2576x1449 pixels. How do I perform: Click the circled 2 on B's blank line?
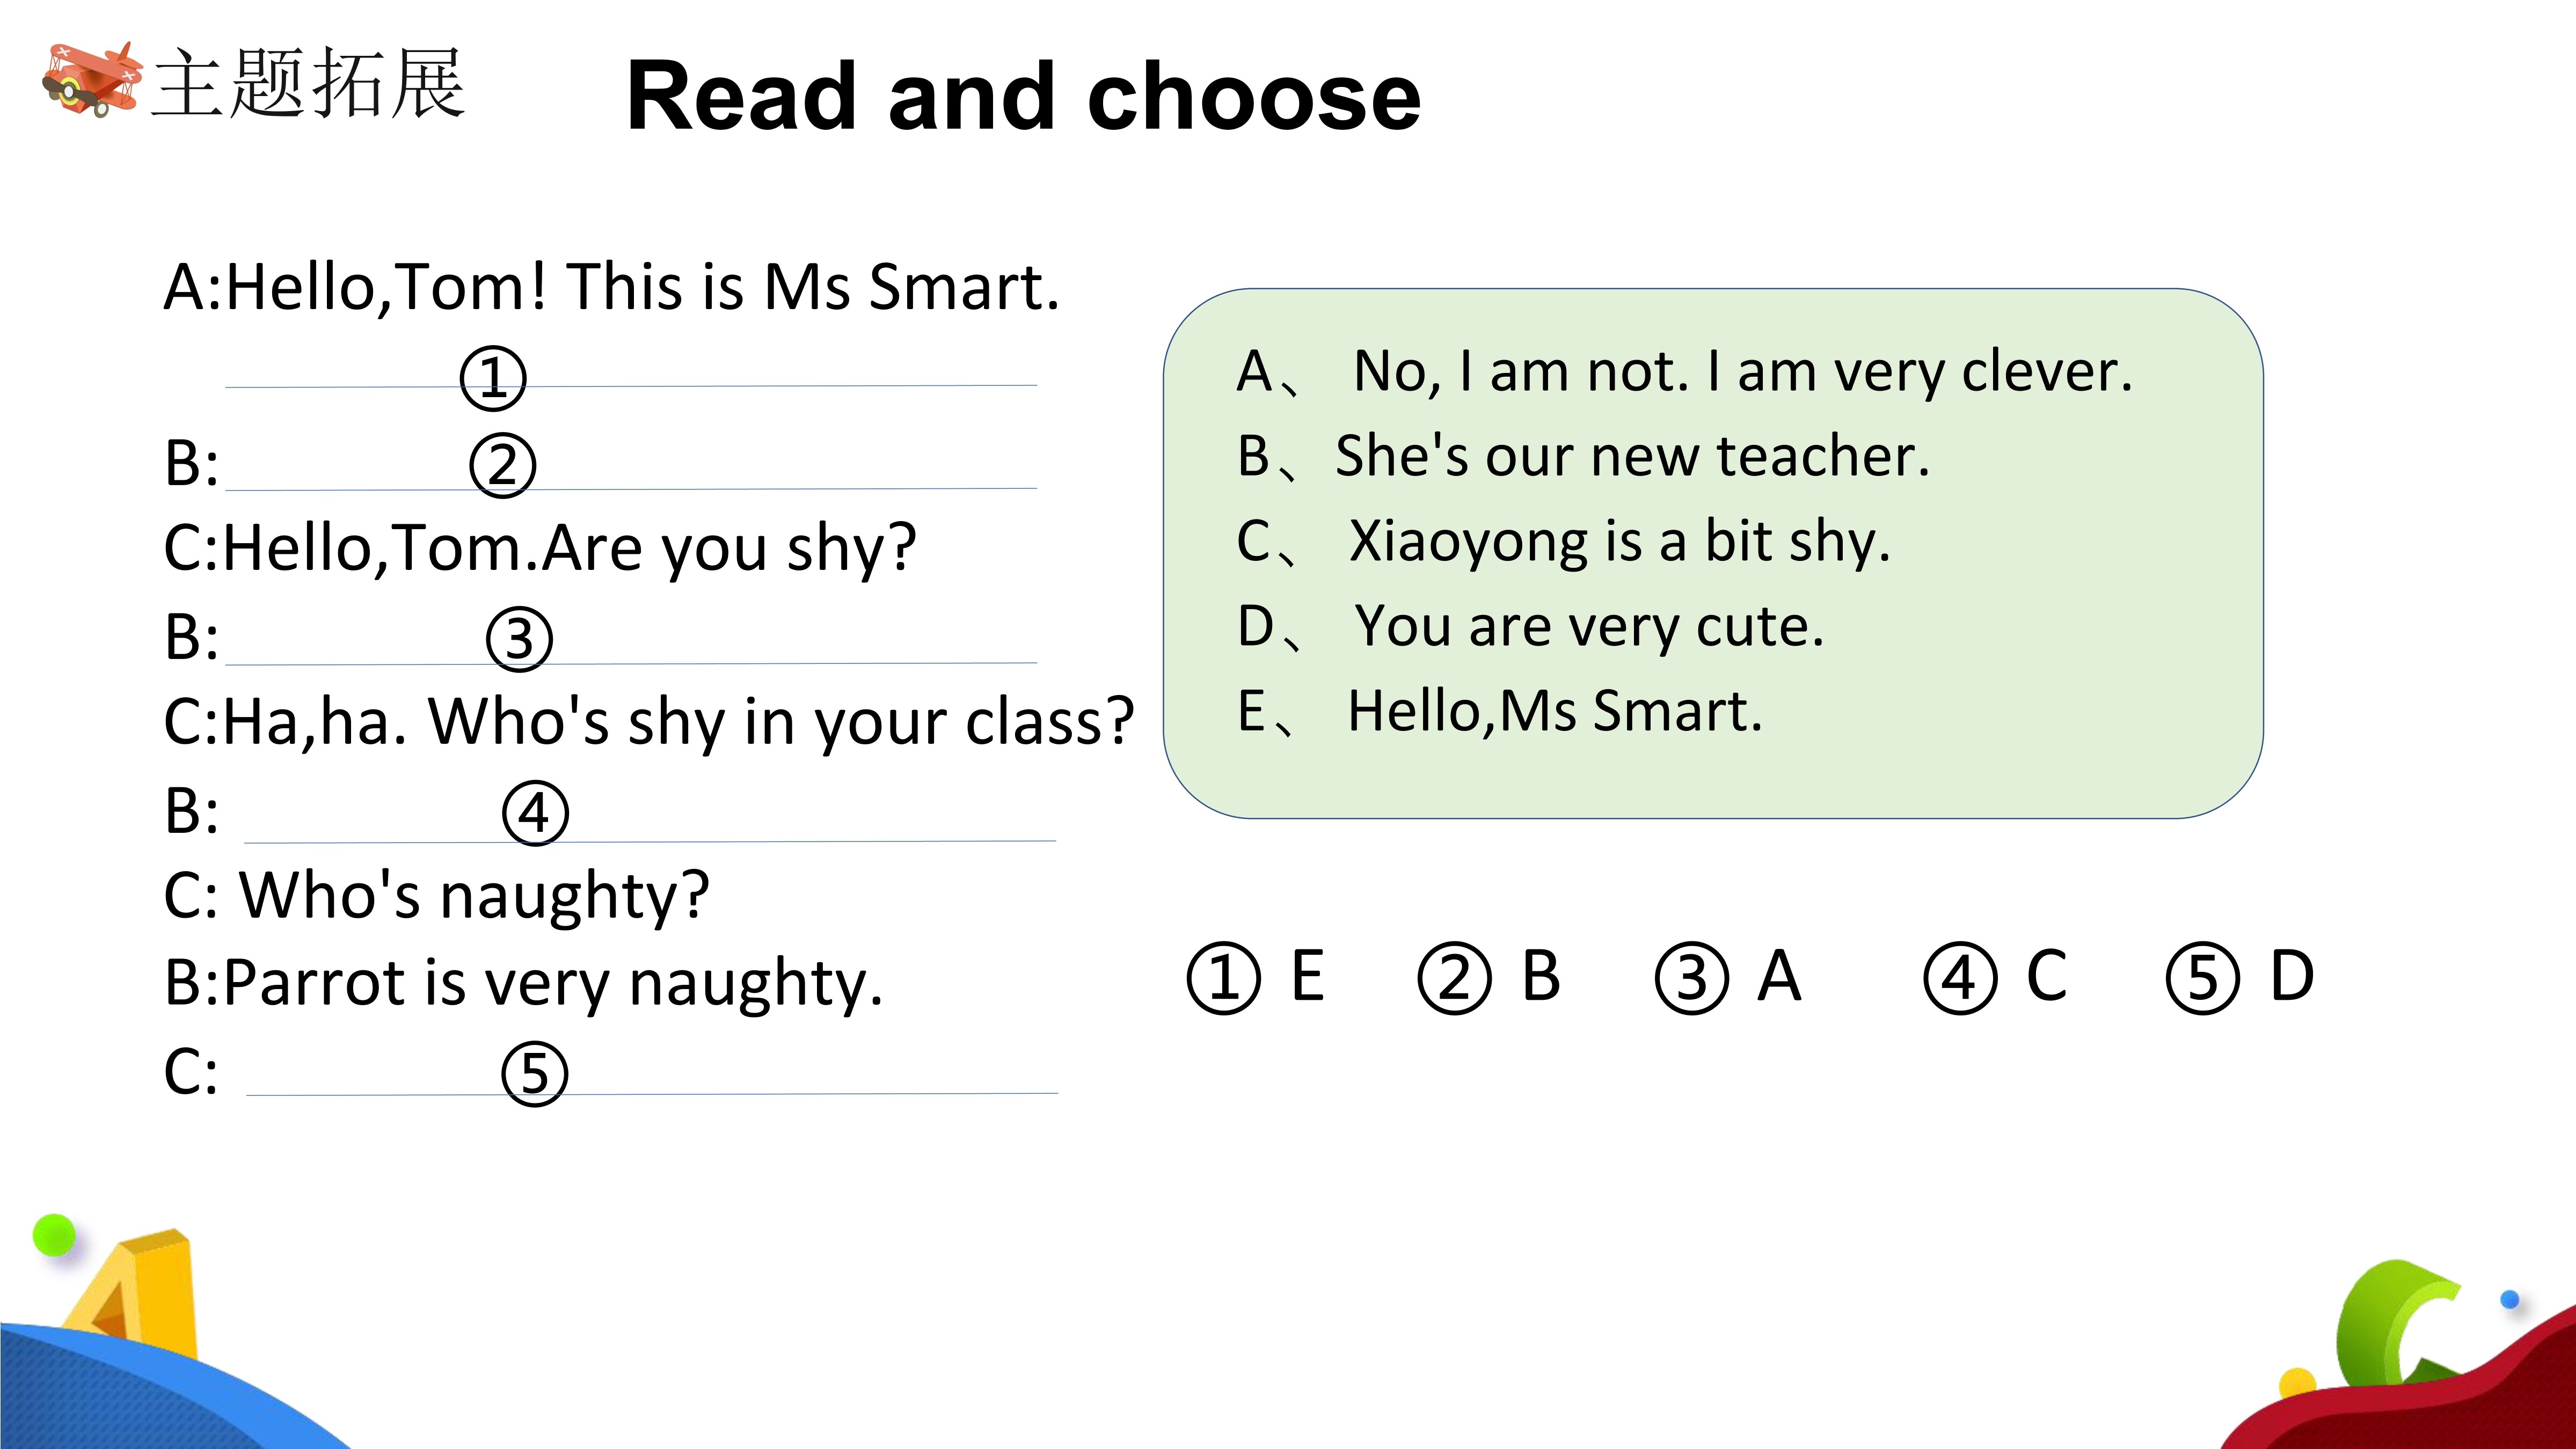503,466
